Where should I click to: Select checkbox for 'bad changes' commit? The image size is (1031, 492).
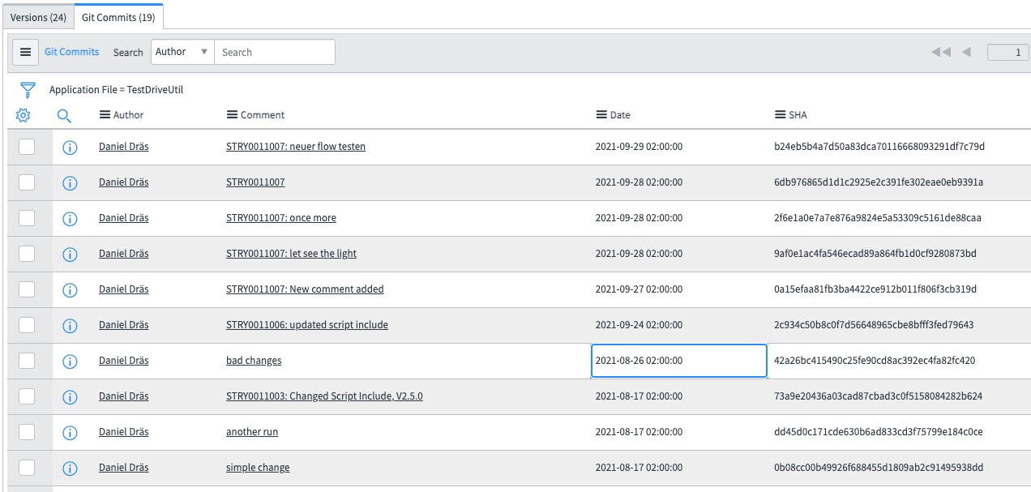point(27,361)
